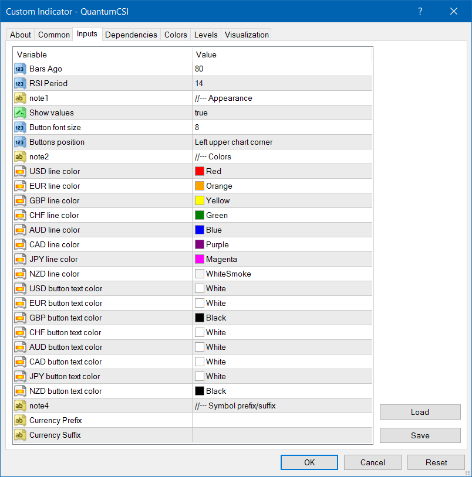Click the help question mark in title bar
The height and width of the screenshot is (477, 472).
[420, 11]
